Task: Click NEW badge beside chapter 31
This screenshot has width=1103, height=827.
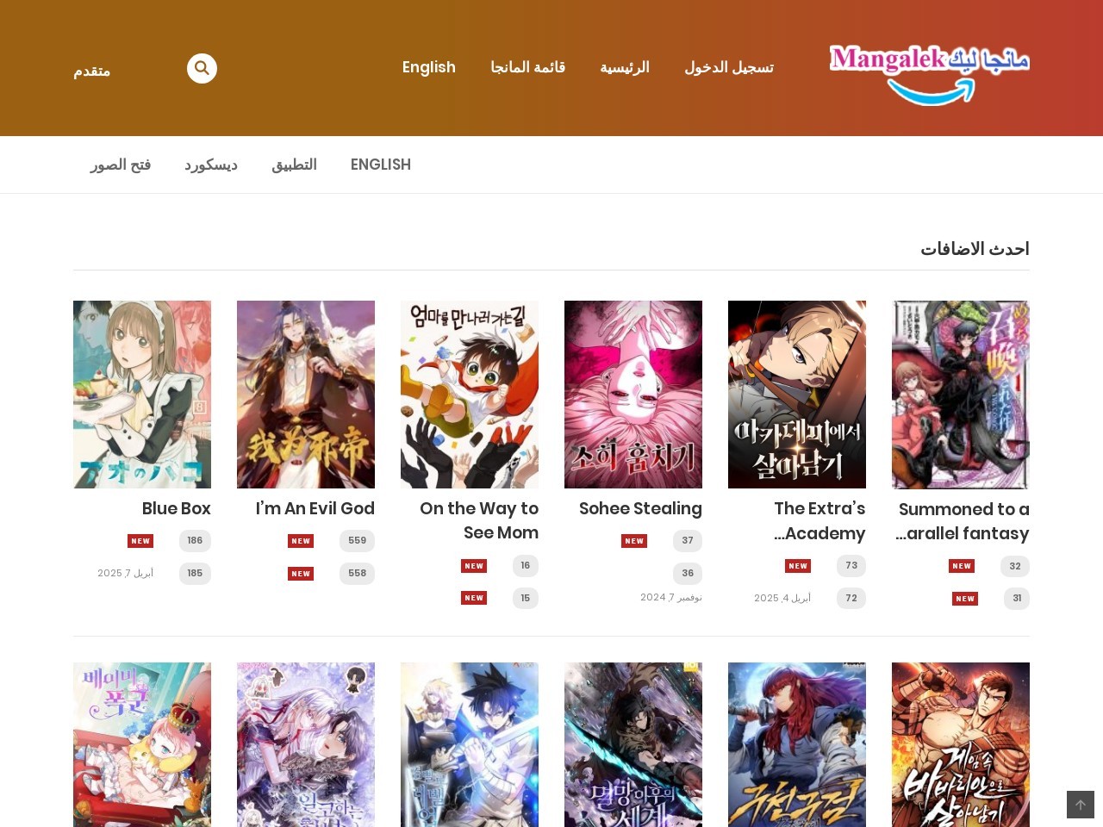Action: pyautogui.click(x=965, y=599)
